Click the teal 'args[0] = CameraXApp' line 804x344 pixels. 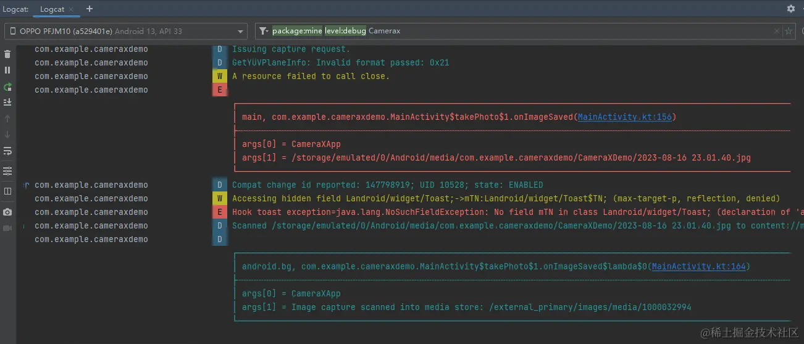tap(291, 293)
